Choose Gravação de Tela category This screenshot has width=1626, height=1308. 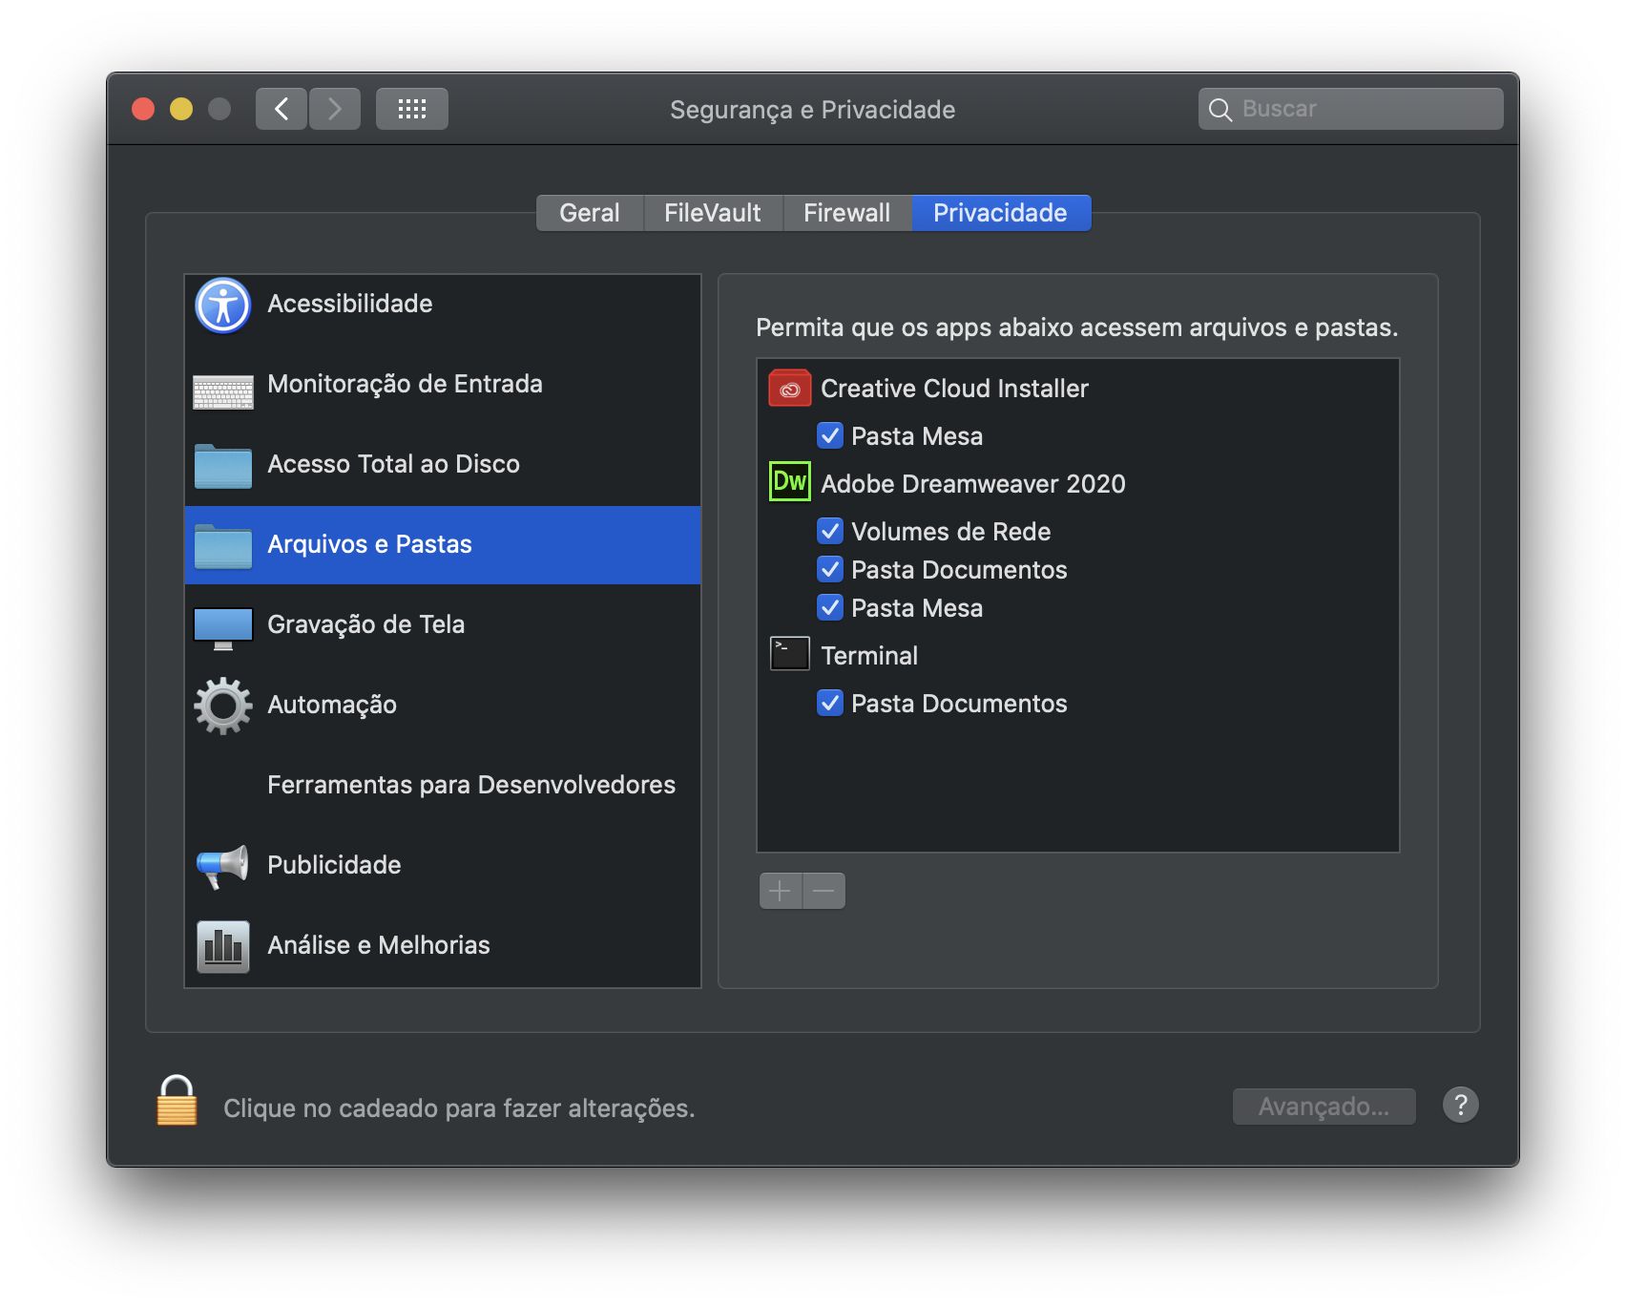point(443,625)
